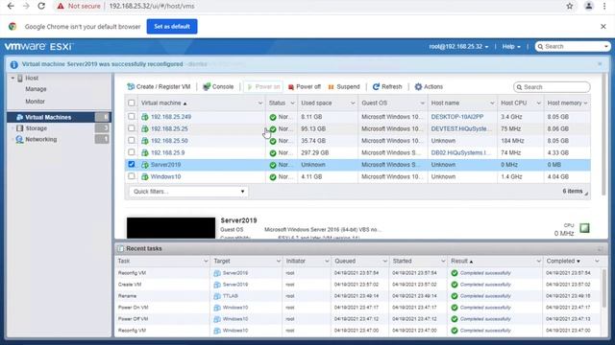Image resolution: width=615 pixels, height=345 pixels.
Task: Open the Server2019 console thumbnail
Action: point(171,228)
